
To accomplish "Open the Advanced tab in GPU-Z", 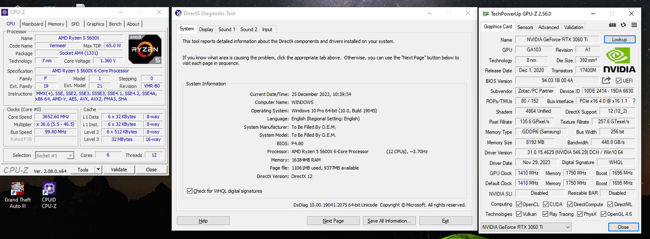I will [x=548, y=27].
